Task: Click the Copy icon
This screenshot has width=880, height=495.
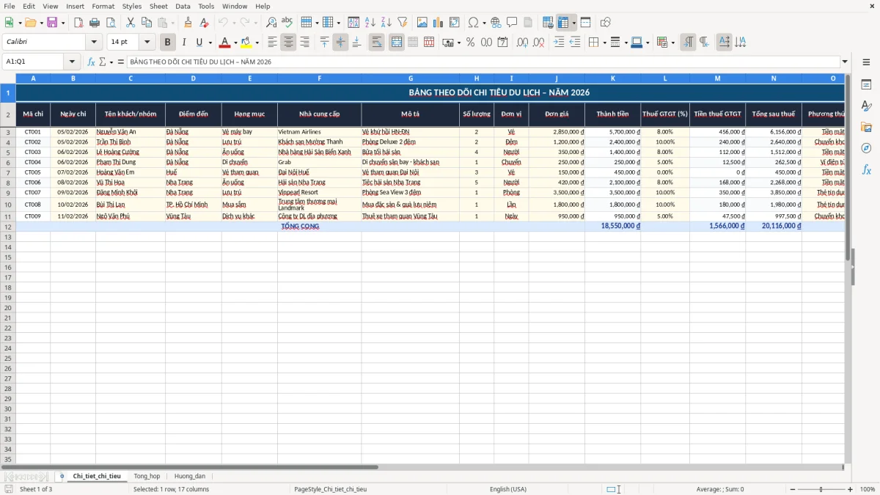Action: click(x=147, y=23)
